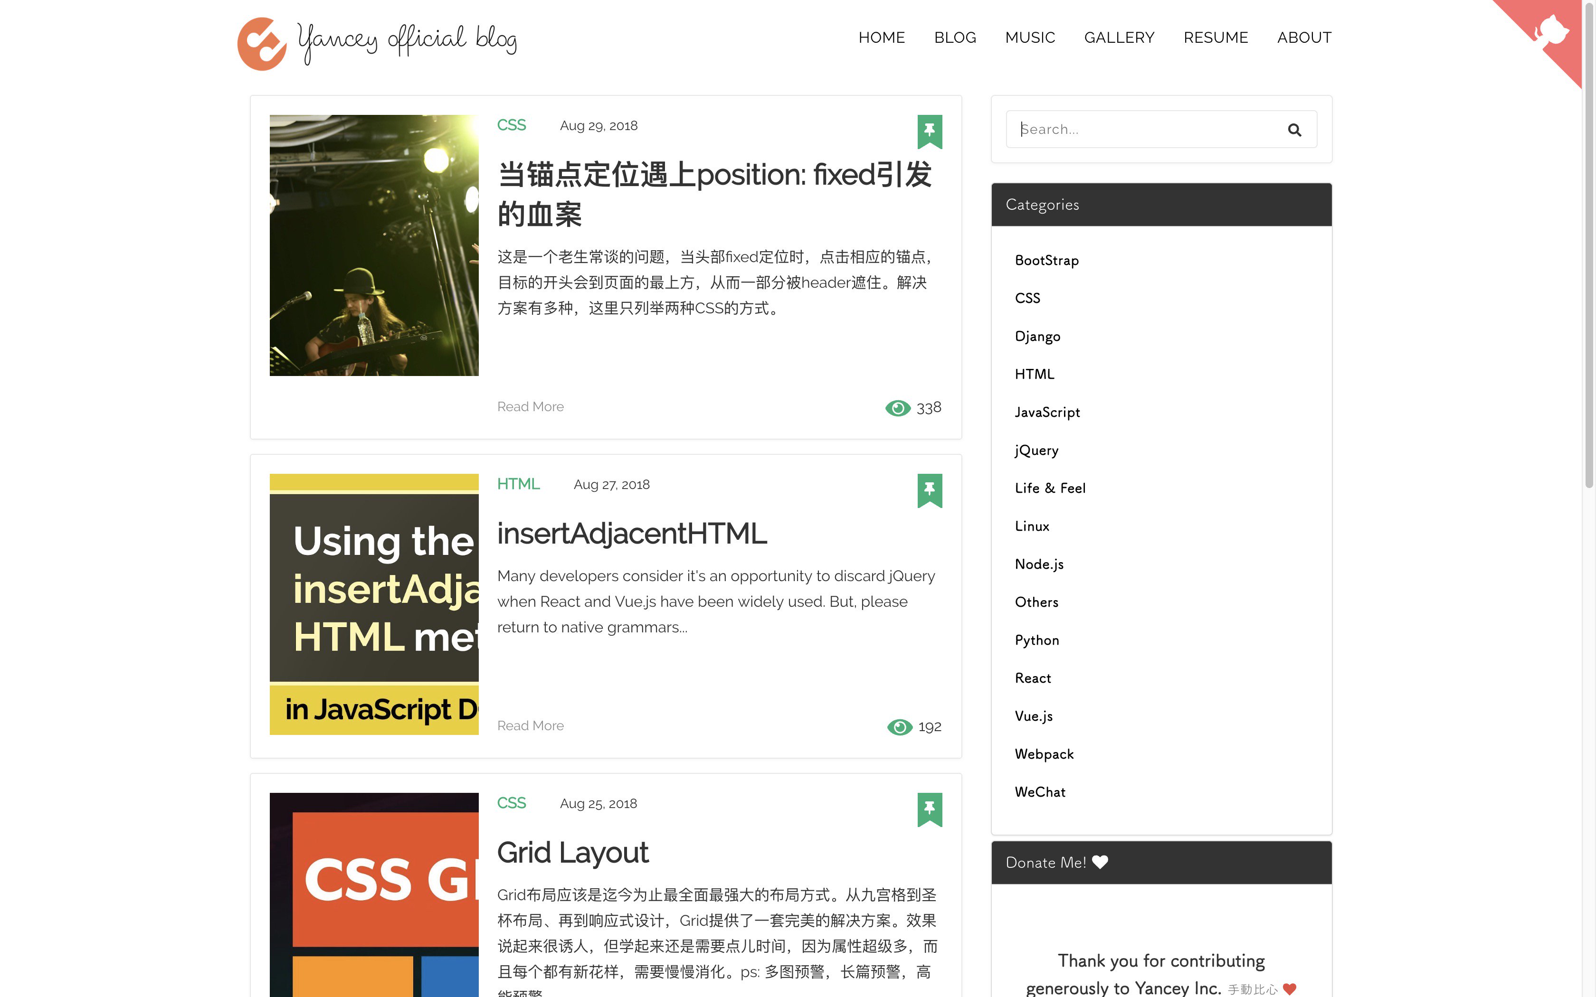Open the WeChat category
This screenshot has width=1596, height=997.
click(1040, 792)
